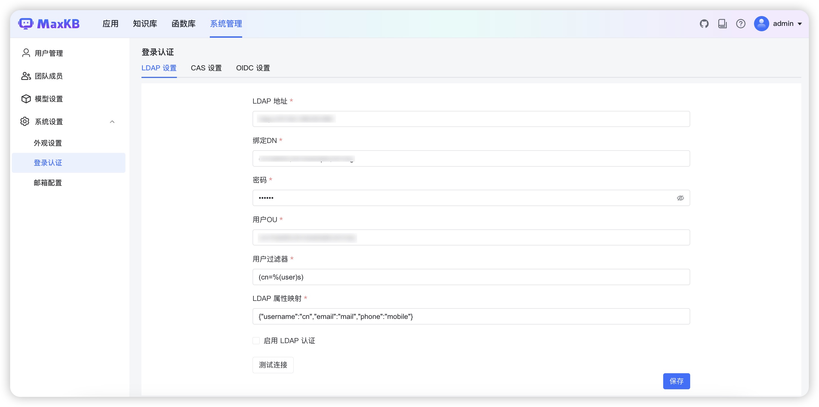Collapse the 系统设置 section chevron
Screen dimensions: 819x407
coord(112,122)
